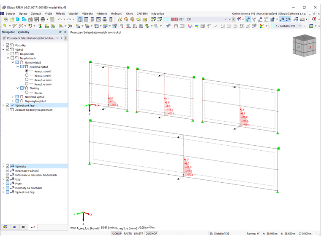321x240 pixels.
Task: Click the view navigation cube
Action: (x=304, y=45)
